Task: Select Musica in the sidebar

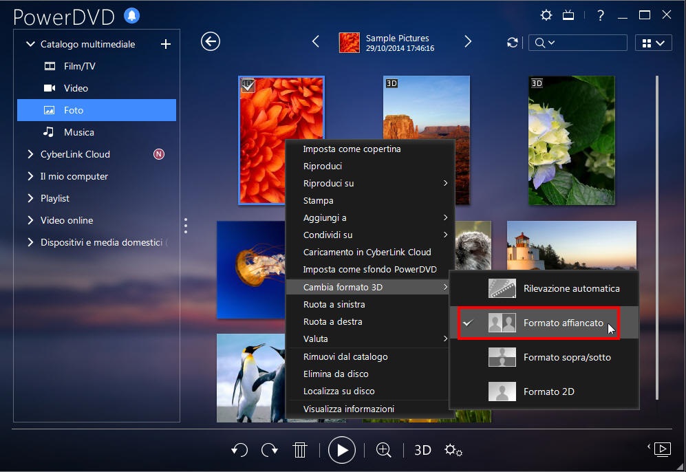Action: [x=97, y=132]
